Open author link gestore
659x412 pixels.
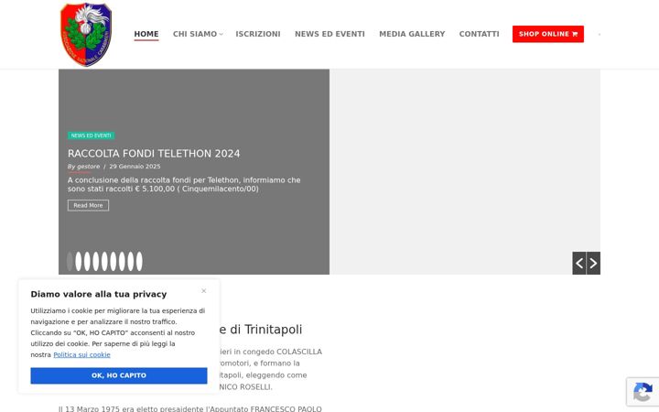88,167
